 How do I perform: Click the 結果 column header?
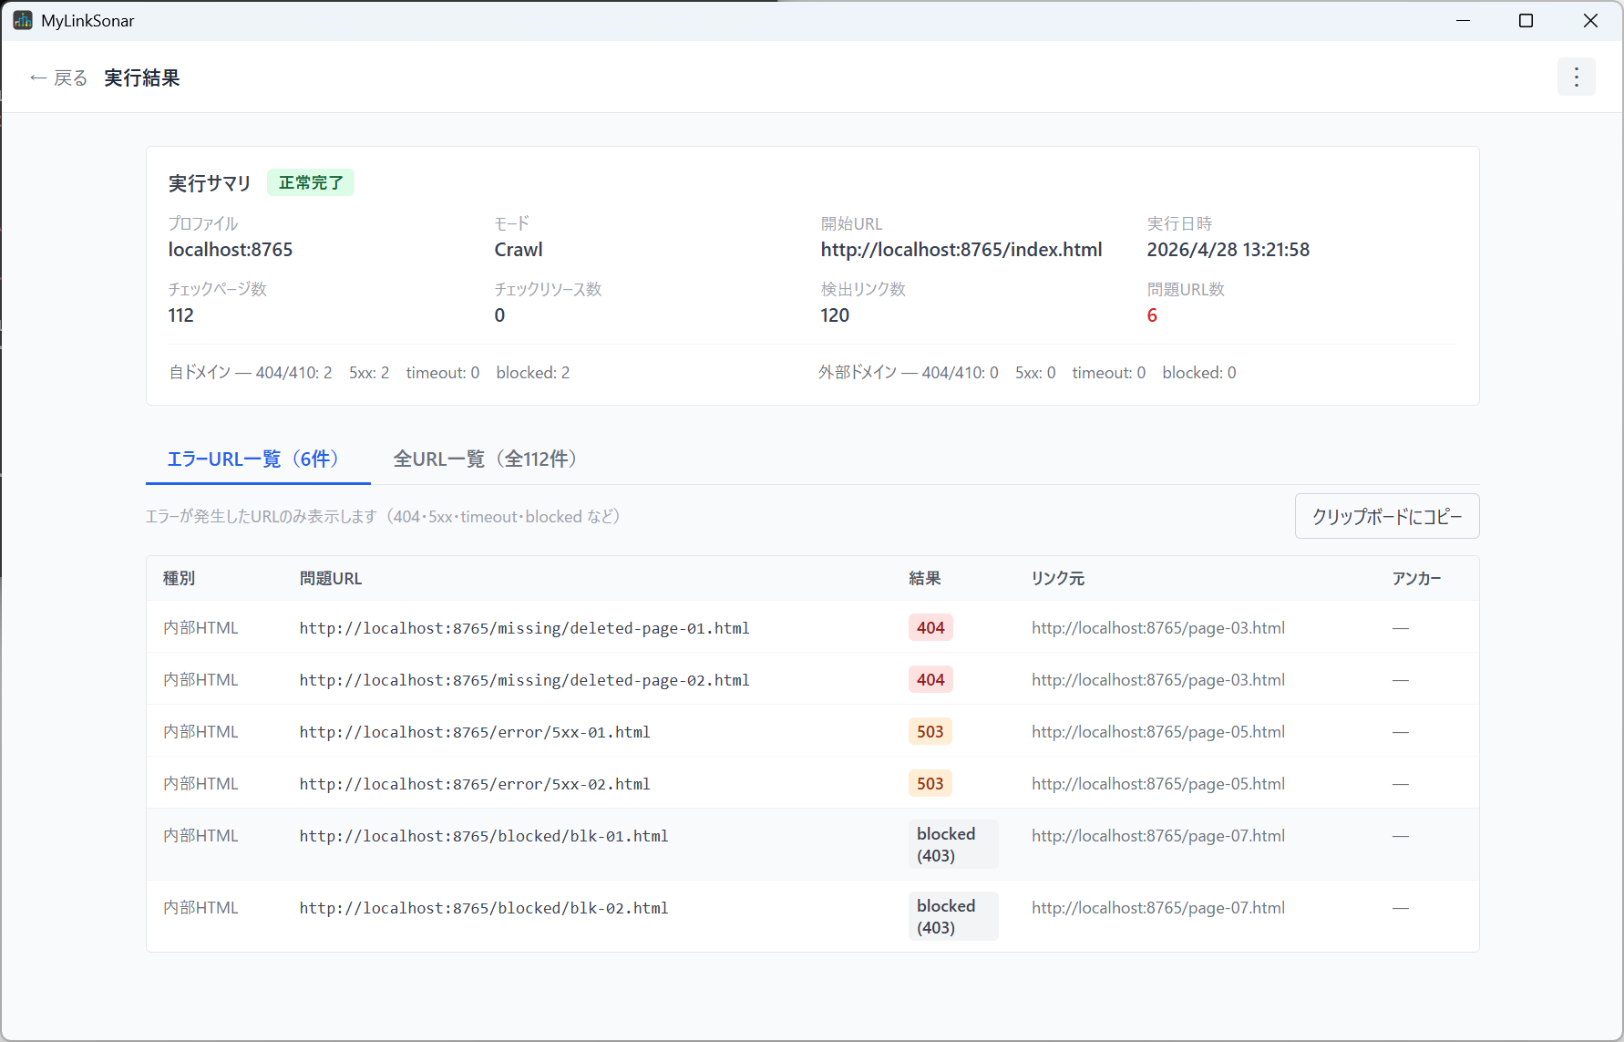point(925,578)
